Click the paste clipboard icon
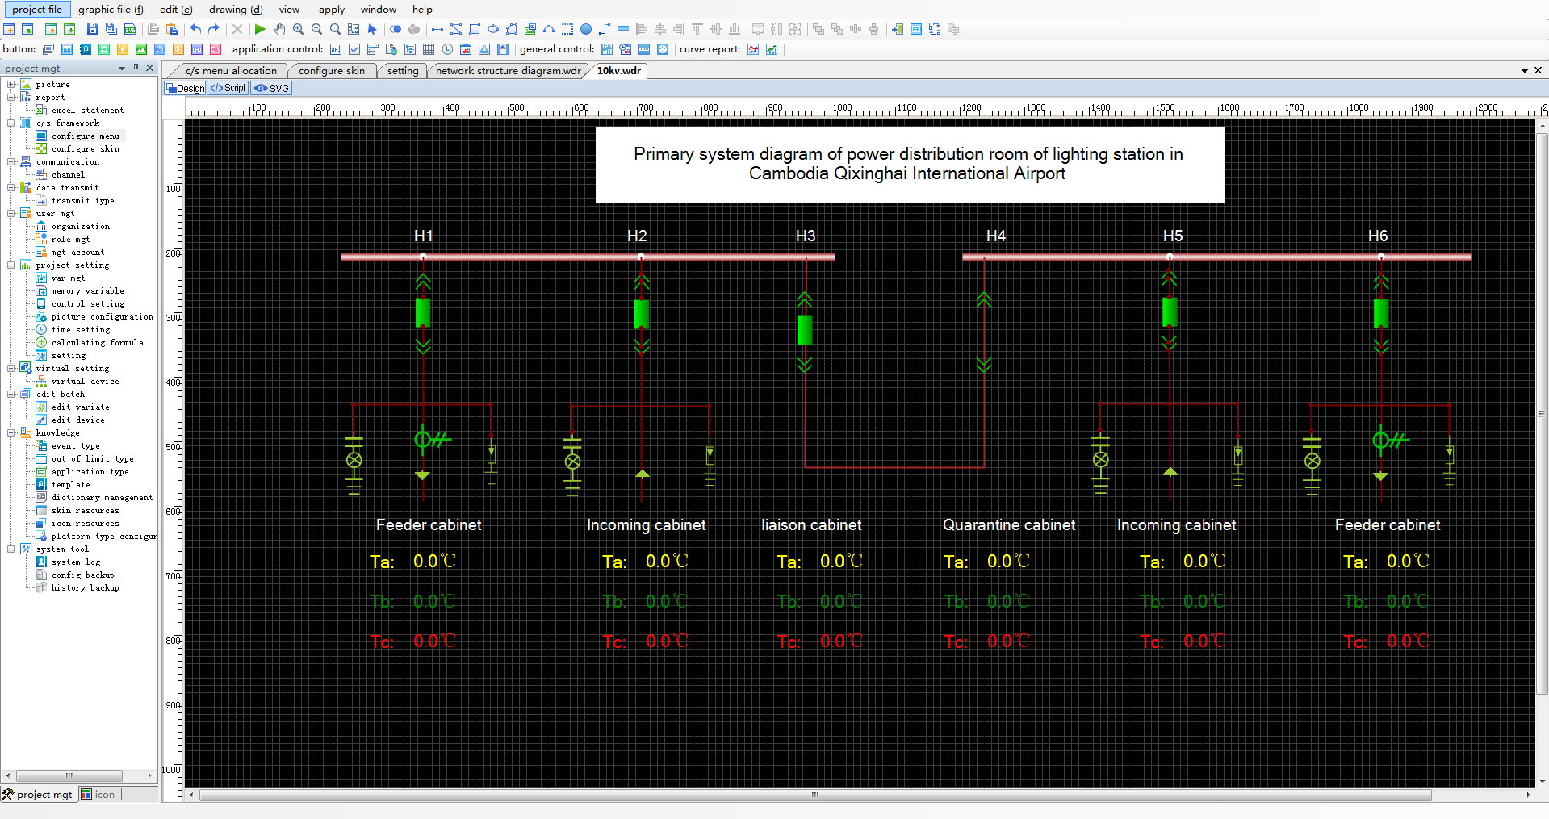The image size is (1549, 819). coord(171,29)
